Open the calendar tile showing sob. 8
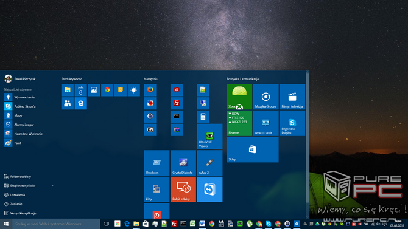 point(80,90)
